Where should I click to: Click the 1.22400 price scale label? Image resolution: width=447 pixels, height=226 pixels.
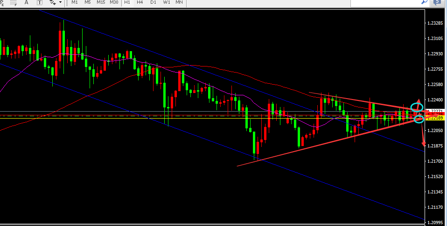click(x=435, y=100)
